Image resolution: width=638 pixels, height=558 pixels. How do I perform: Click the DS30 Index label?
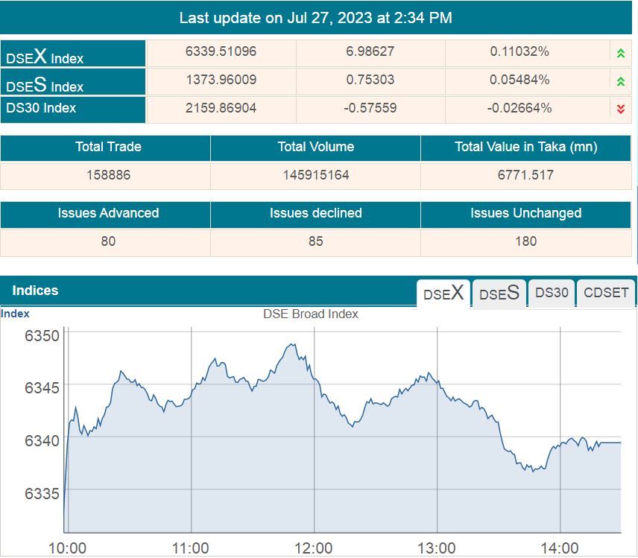pos(41,108)
